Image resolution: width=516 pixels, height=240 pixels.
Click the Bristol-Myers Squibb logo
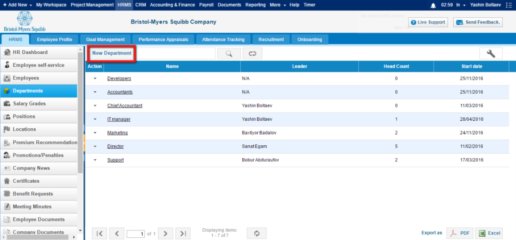click(x=25, y=22)
